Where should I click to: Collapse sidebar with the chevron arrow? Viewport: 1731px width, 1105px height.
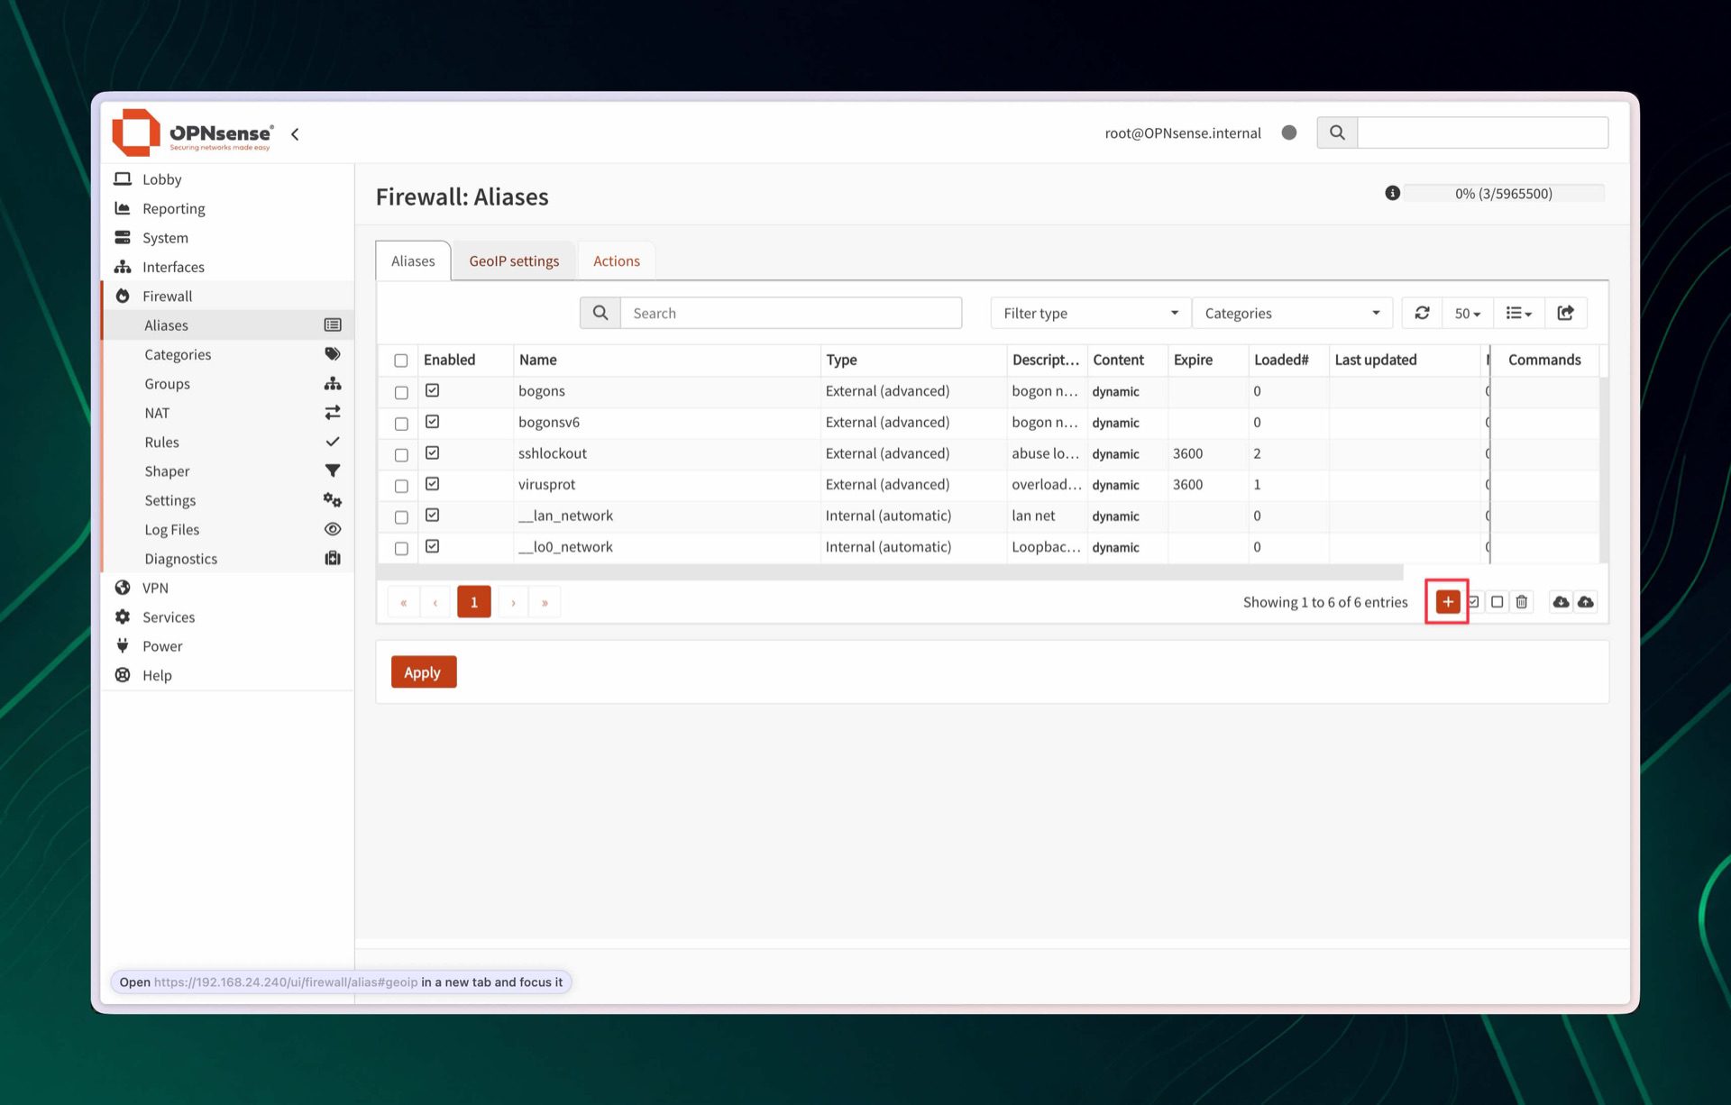pyautogui.click(x=295, y=134)
